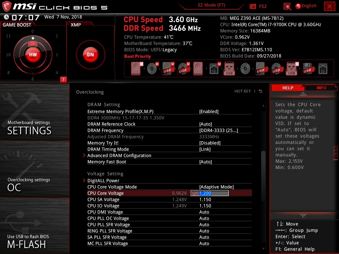This screenshot has width=339, height=254.
Task: Open Memory Fast Boot [Auto] dropdown
Action: (205, 161)
